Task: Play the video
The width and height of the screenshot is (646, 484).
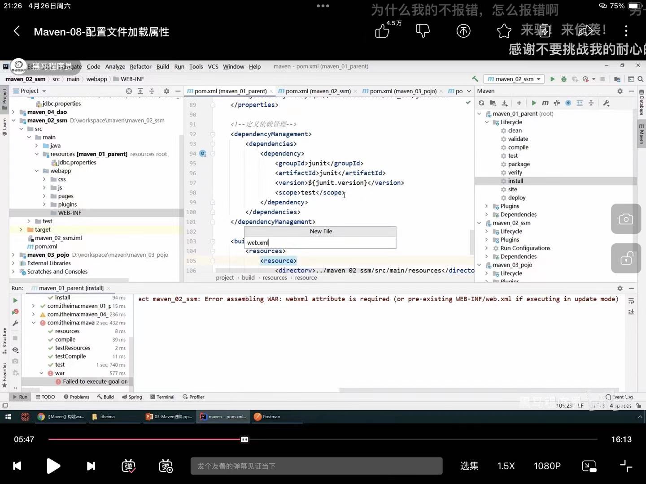Action: [x=53, y=466]
